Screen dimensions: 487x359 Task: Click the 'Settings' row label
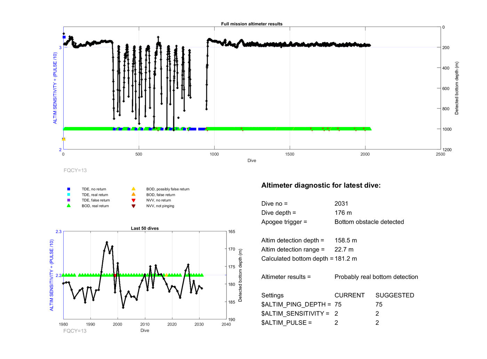272,295
